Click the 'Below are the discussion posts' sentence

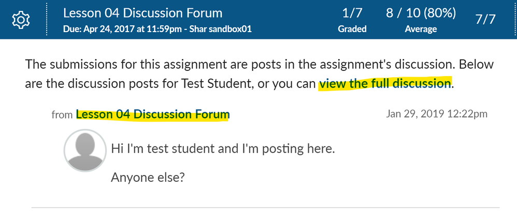155,83
